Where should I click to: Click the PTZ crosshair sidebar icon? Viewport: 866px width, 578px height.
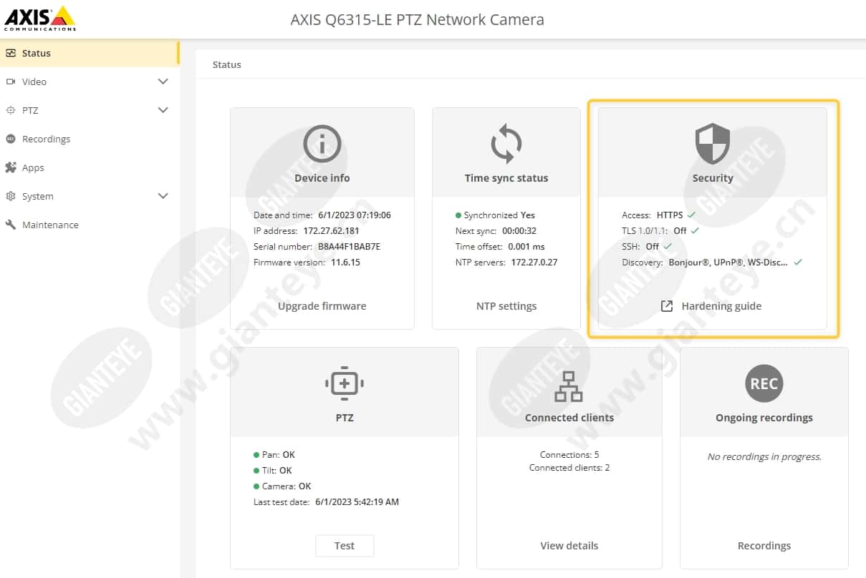(10, 110)
